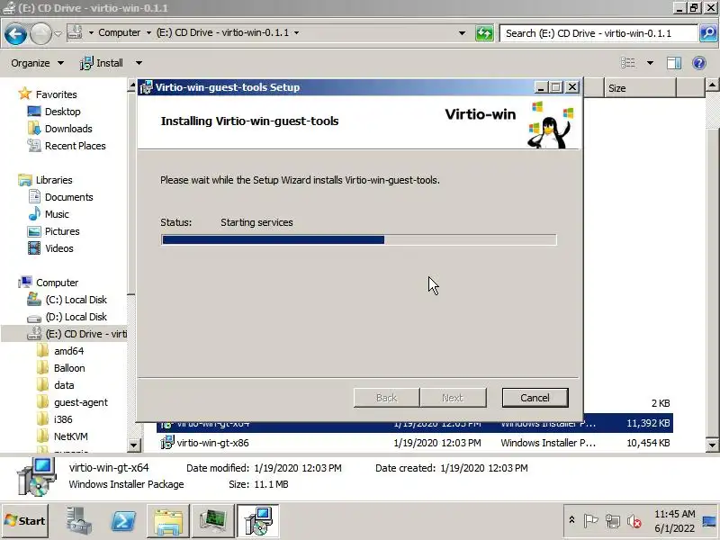Click the Action Center flag tray icon

click(x=590, y=521)
